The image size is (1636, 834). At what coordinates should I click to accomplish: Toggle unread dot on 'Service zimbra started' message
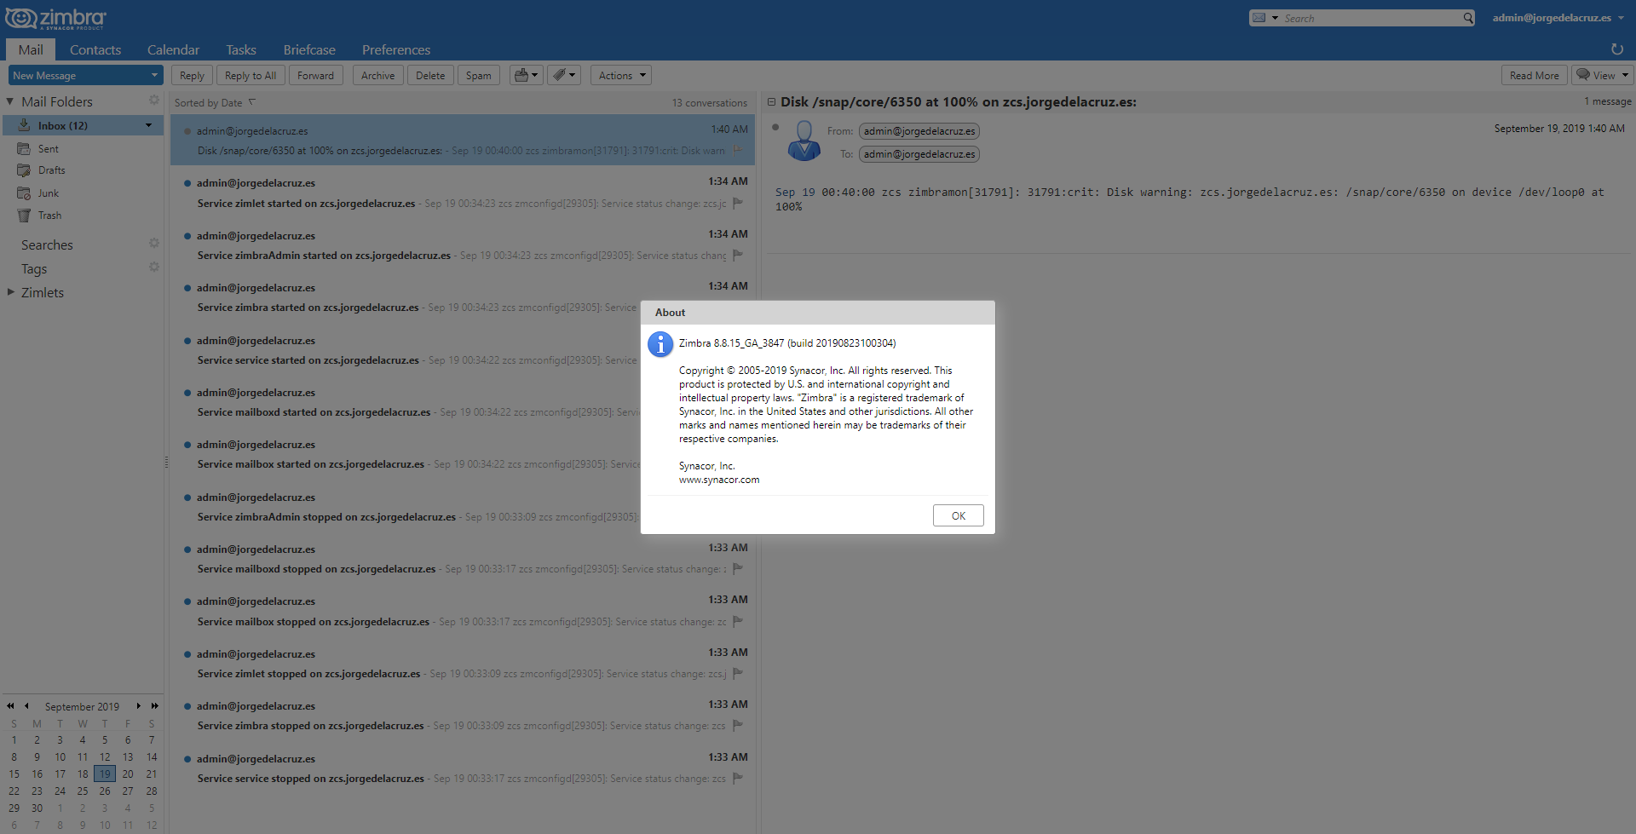(x=187, y=288)
